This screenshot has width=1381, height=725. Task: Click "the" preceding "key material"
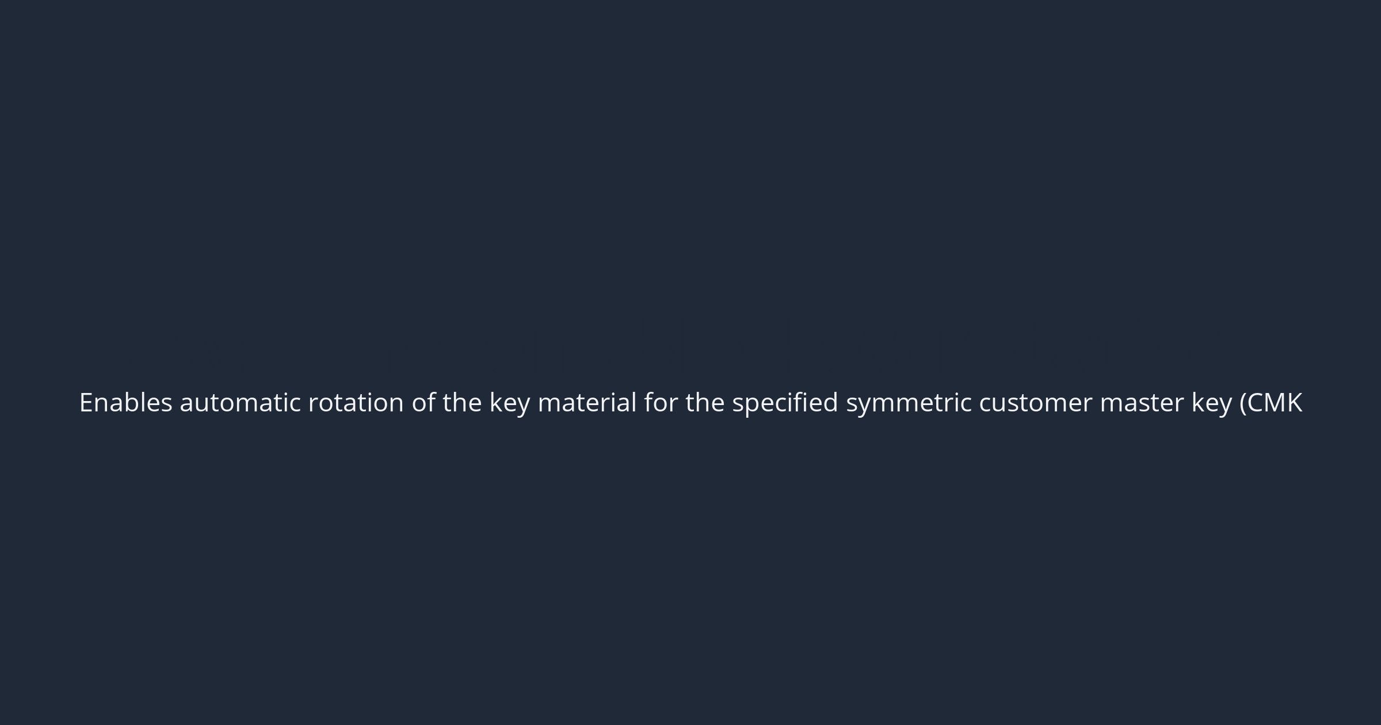(x=462, y=403)
